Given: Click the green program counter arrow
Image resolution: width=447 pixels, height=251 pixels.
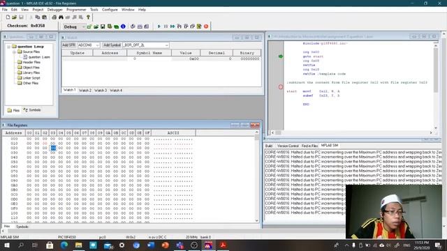Looking at the screenshot, I should pyautogui.click(x=281, y=56).
